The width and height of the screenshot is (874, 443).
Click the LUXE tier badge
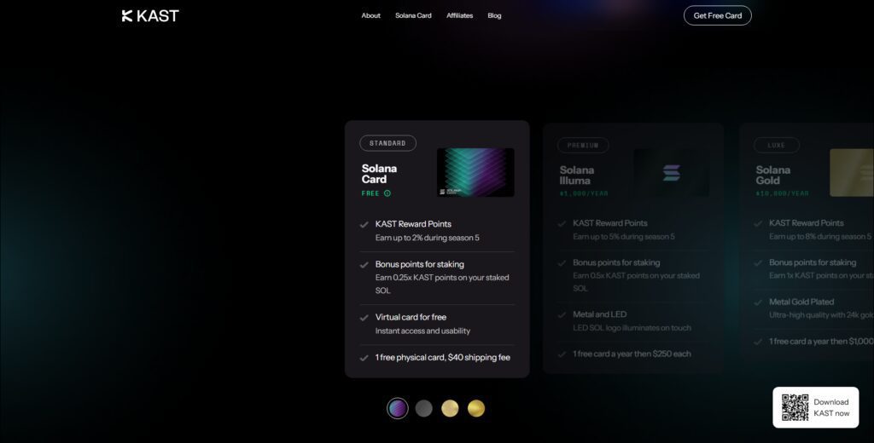(777, 146)
